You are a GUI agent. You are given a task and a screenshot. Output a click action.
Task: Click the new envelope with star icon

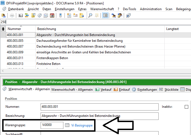coord(75,15)
